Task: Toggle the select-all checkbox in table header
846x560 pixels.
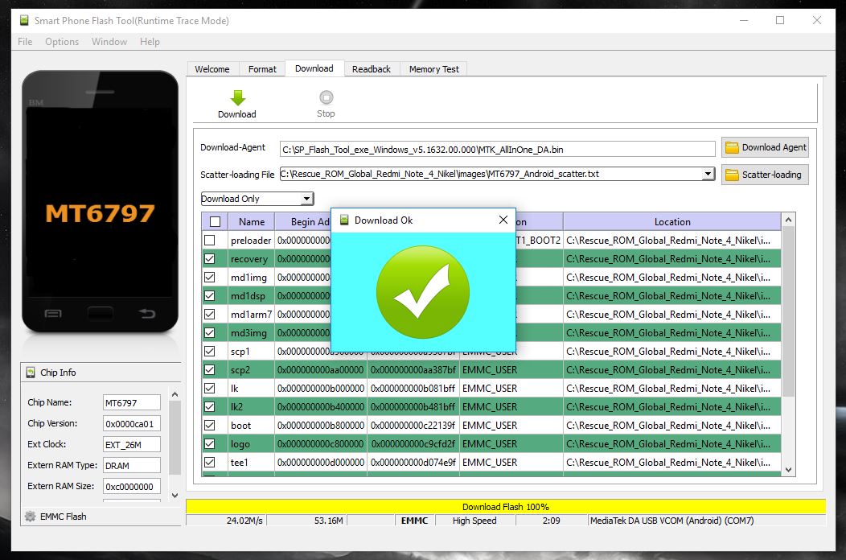Action: [215, 222]
